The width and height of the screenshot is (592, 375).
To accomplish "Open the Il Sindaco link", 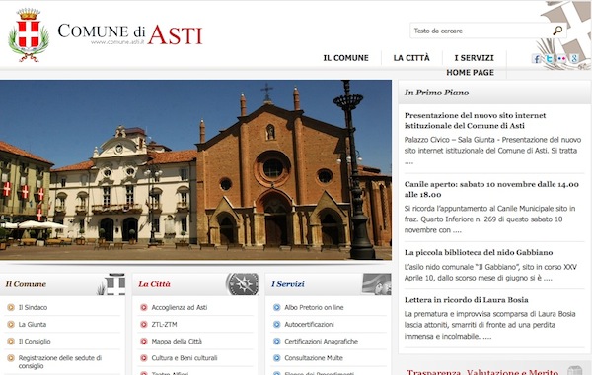I will pyautogui.click(x=33, y=307).
